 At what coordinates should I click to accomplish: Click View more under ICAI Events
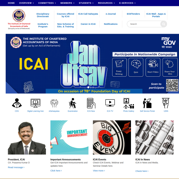point(99,171)
